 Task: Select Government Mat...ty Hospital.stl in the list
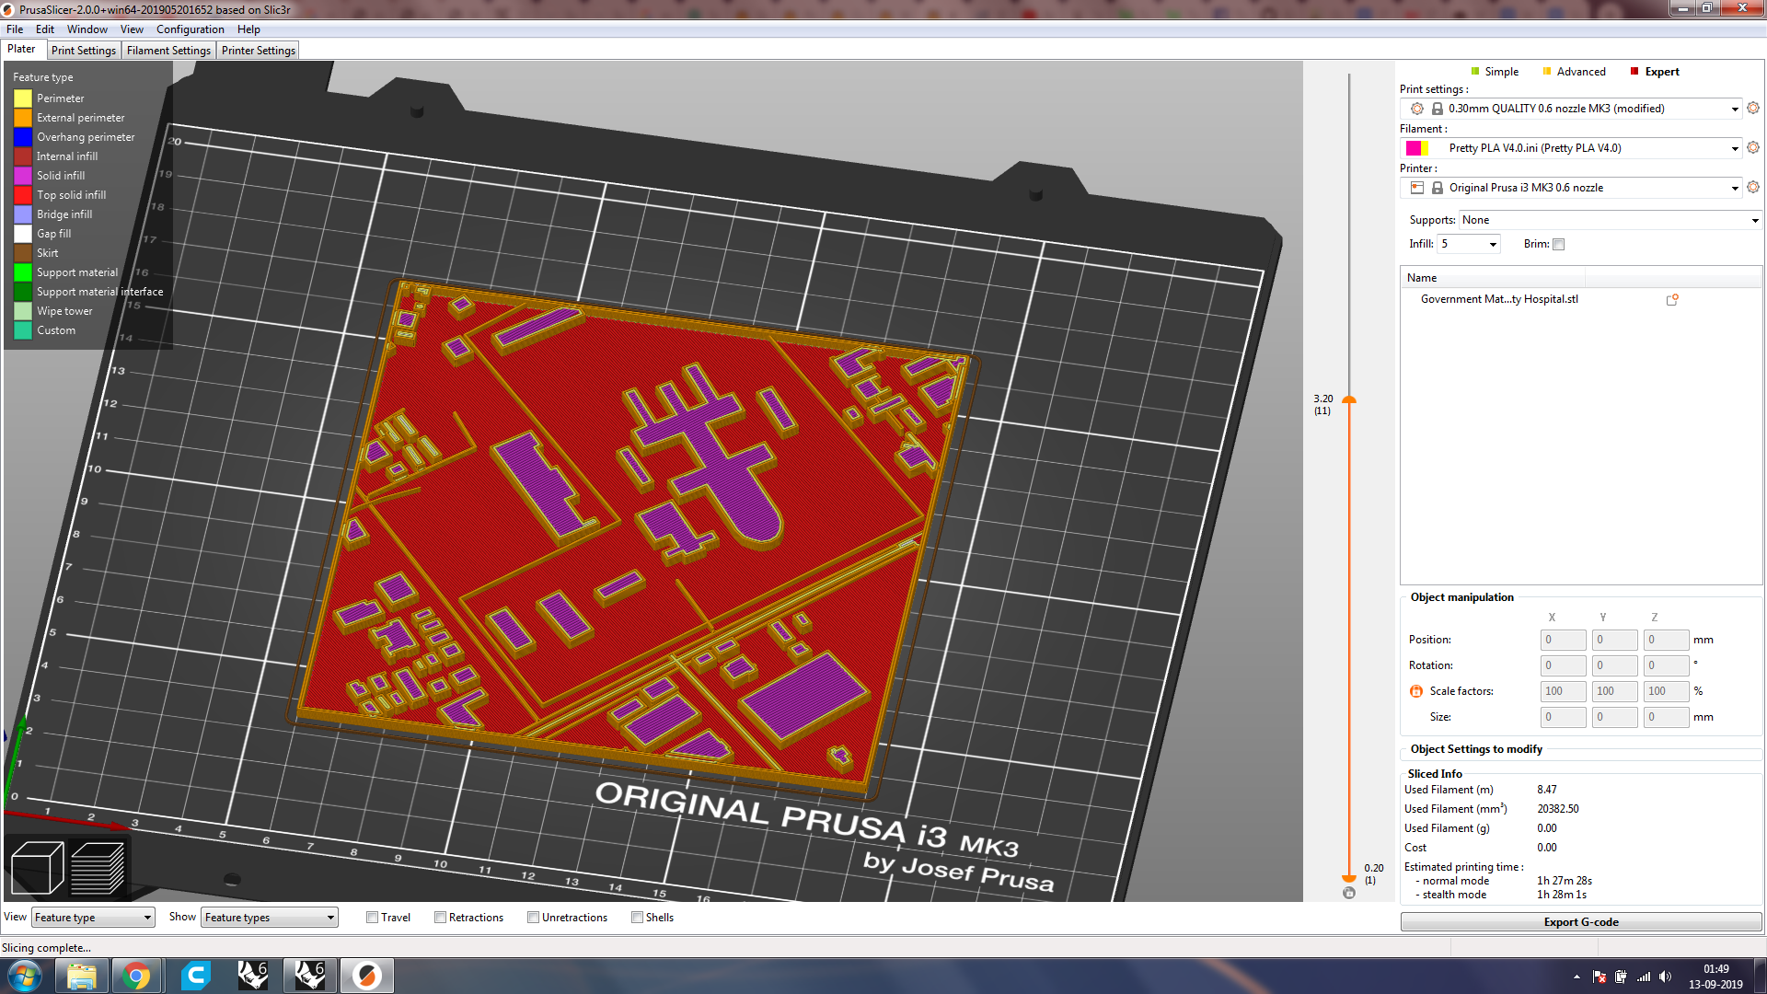tap(1500, 298)
